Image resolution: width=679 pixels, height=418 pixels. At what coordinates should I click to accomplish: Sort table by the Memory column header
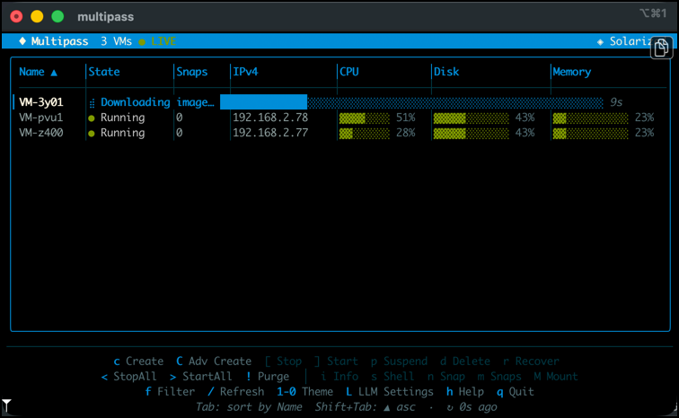click(x=571, y=72)
